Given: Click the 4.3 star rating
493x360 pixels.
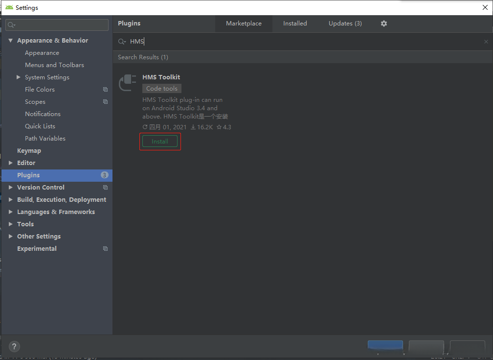Looking at the screenshot, I should (x=224, y=127).
